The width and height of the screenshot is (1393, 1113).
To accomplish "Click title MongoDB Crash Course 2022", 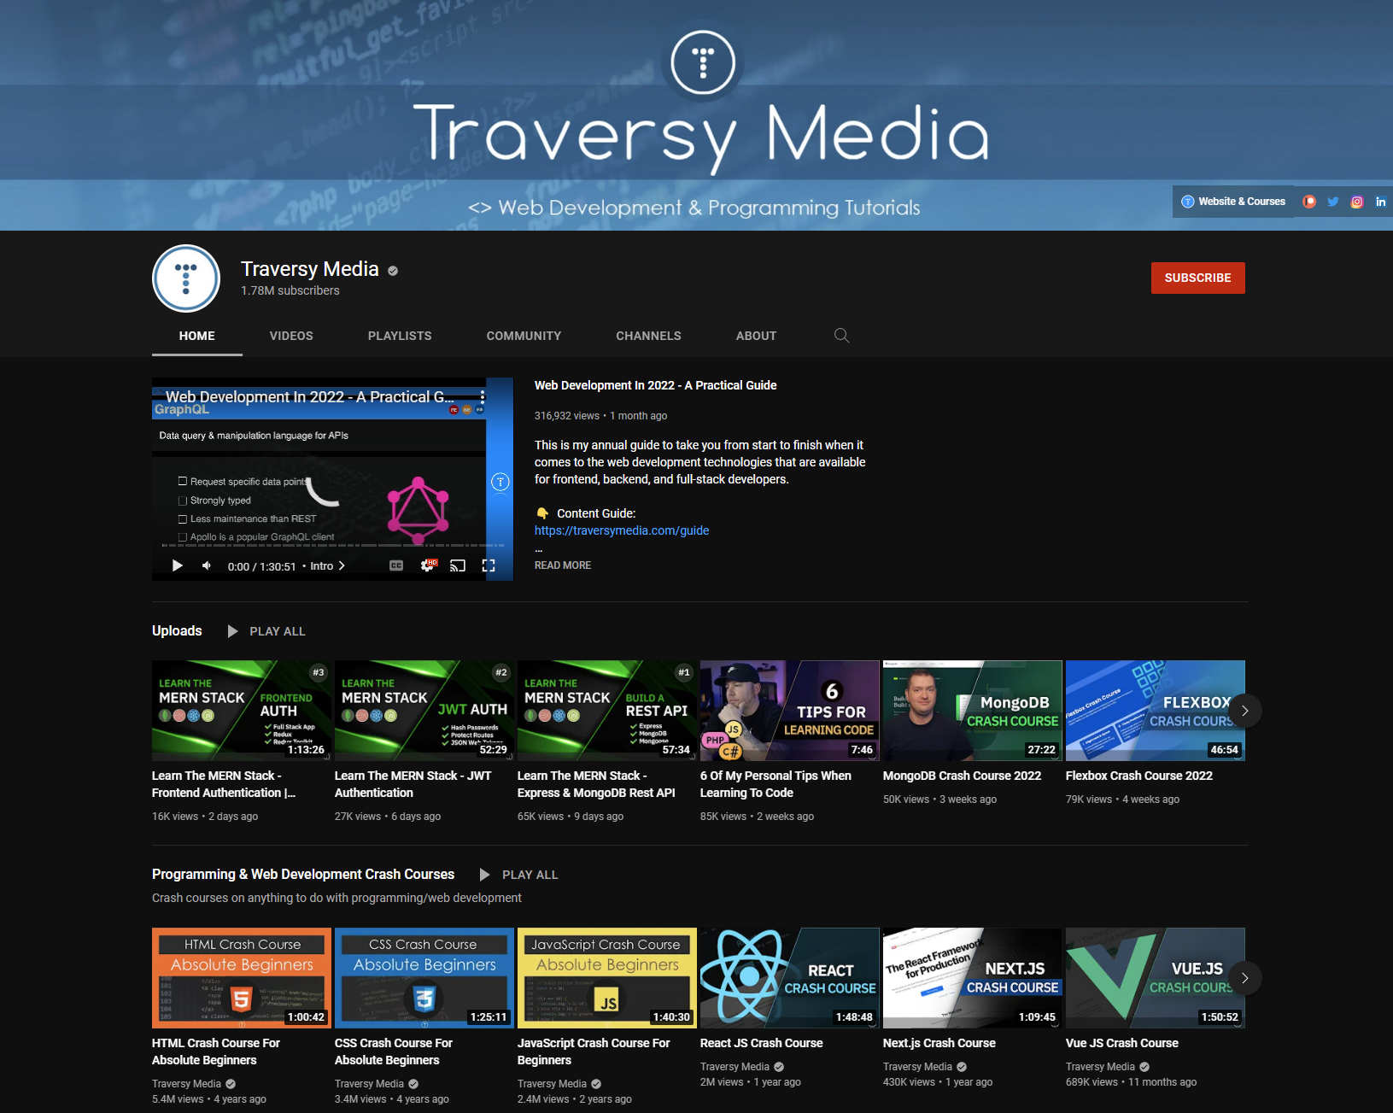I will point(962,776).
